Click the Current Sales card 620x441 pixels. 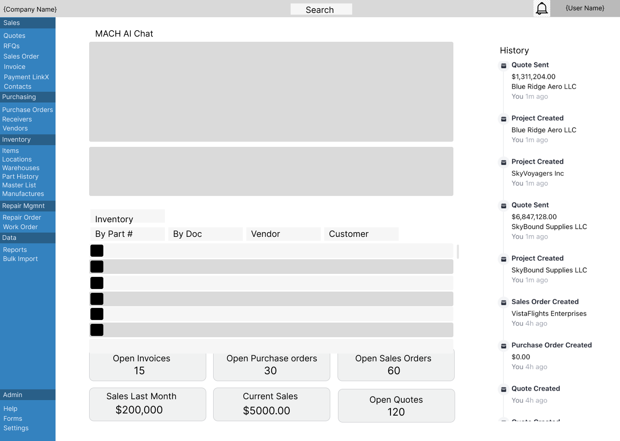(x=272, y=404)
